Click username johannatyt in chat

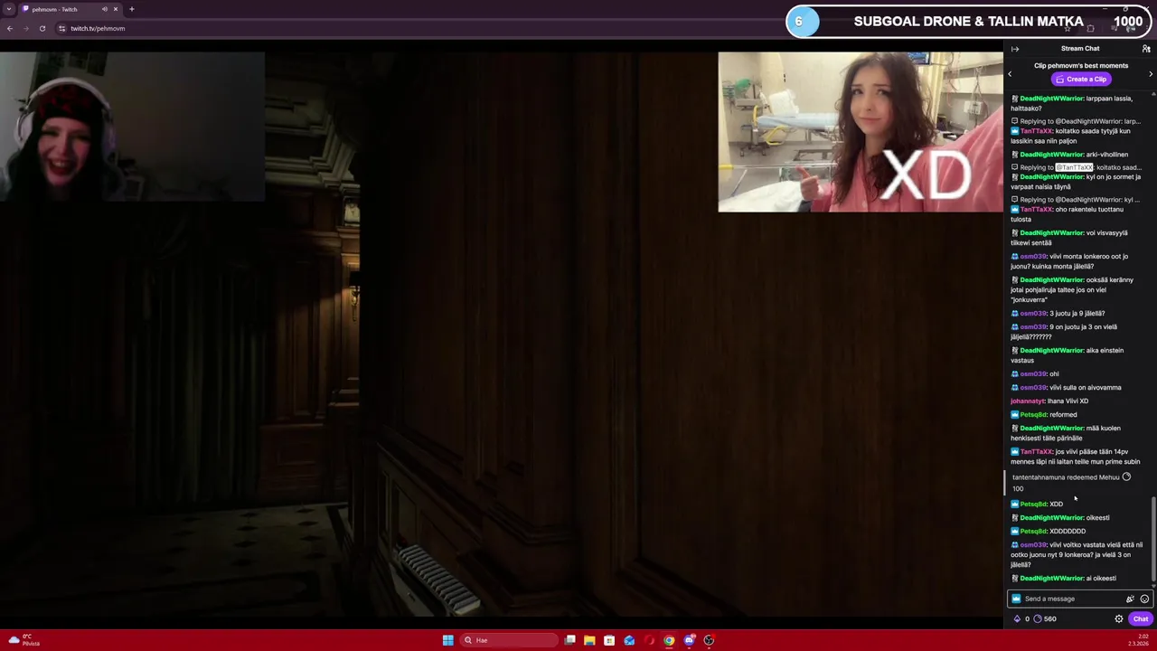coord(1028,401)
